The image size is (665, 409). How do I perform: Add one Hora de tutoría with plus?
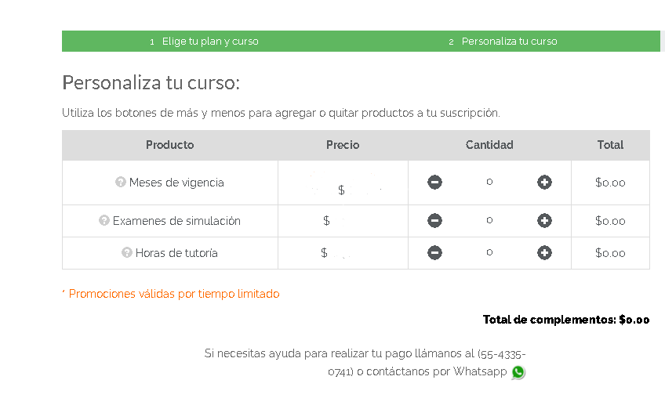click(544, 252)
